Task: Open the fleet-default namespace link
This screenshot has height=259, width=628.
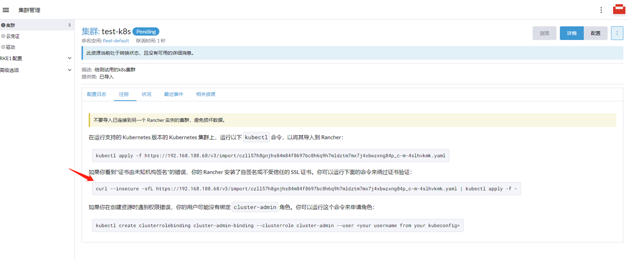Action: (x=116, y=41)
